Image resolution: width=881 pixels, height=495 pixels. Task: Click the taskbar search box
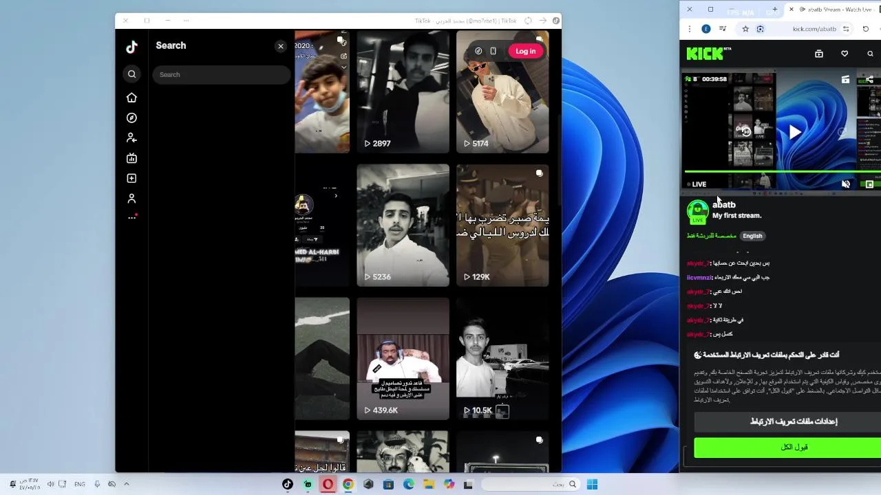pyautogui.click(x=531, y=484)
